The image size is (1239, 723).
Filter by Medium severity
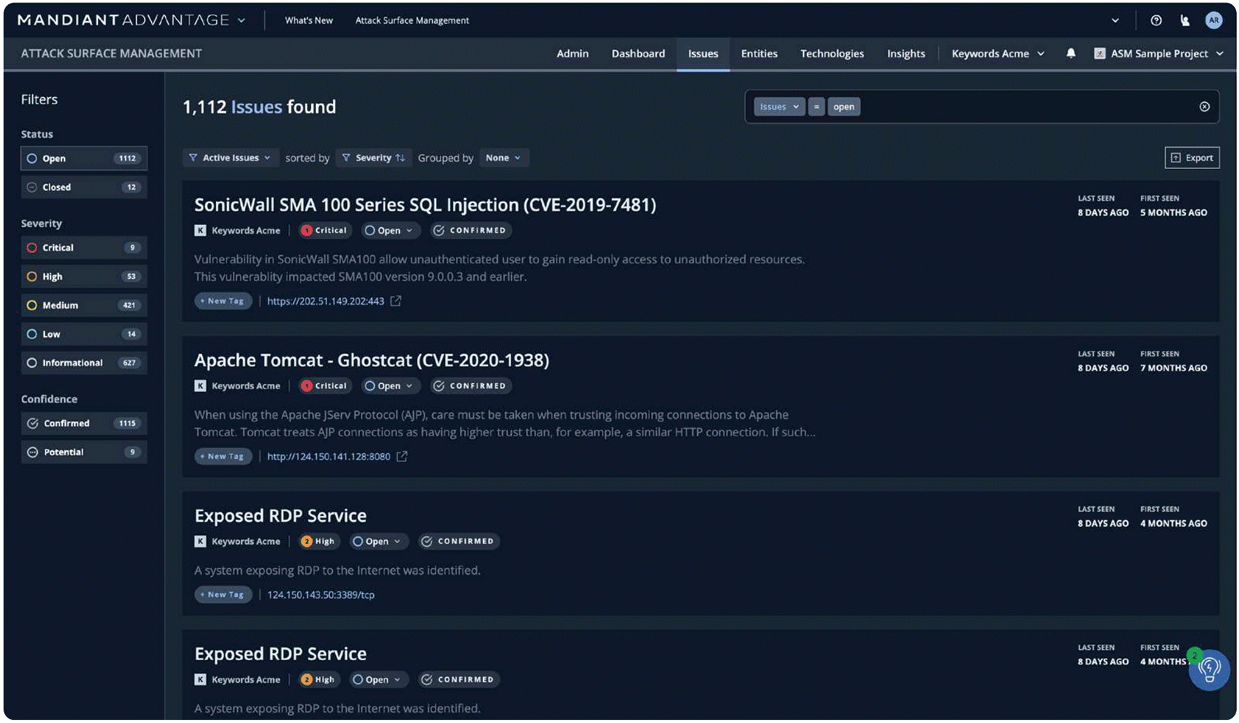tap(84, 305)
